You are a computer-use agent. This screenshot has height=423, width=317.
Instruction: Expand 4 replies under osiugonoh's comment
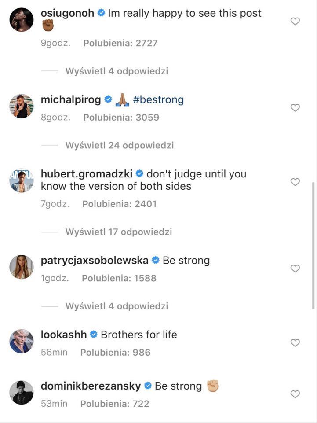(x=117, y=71)
